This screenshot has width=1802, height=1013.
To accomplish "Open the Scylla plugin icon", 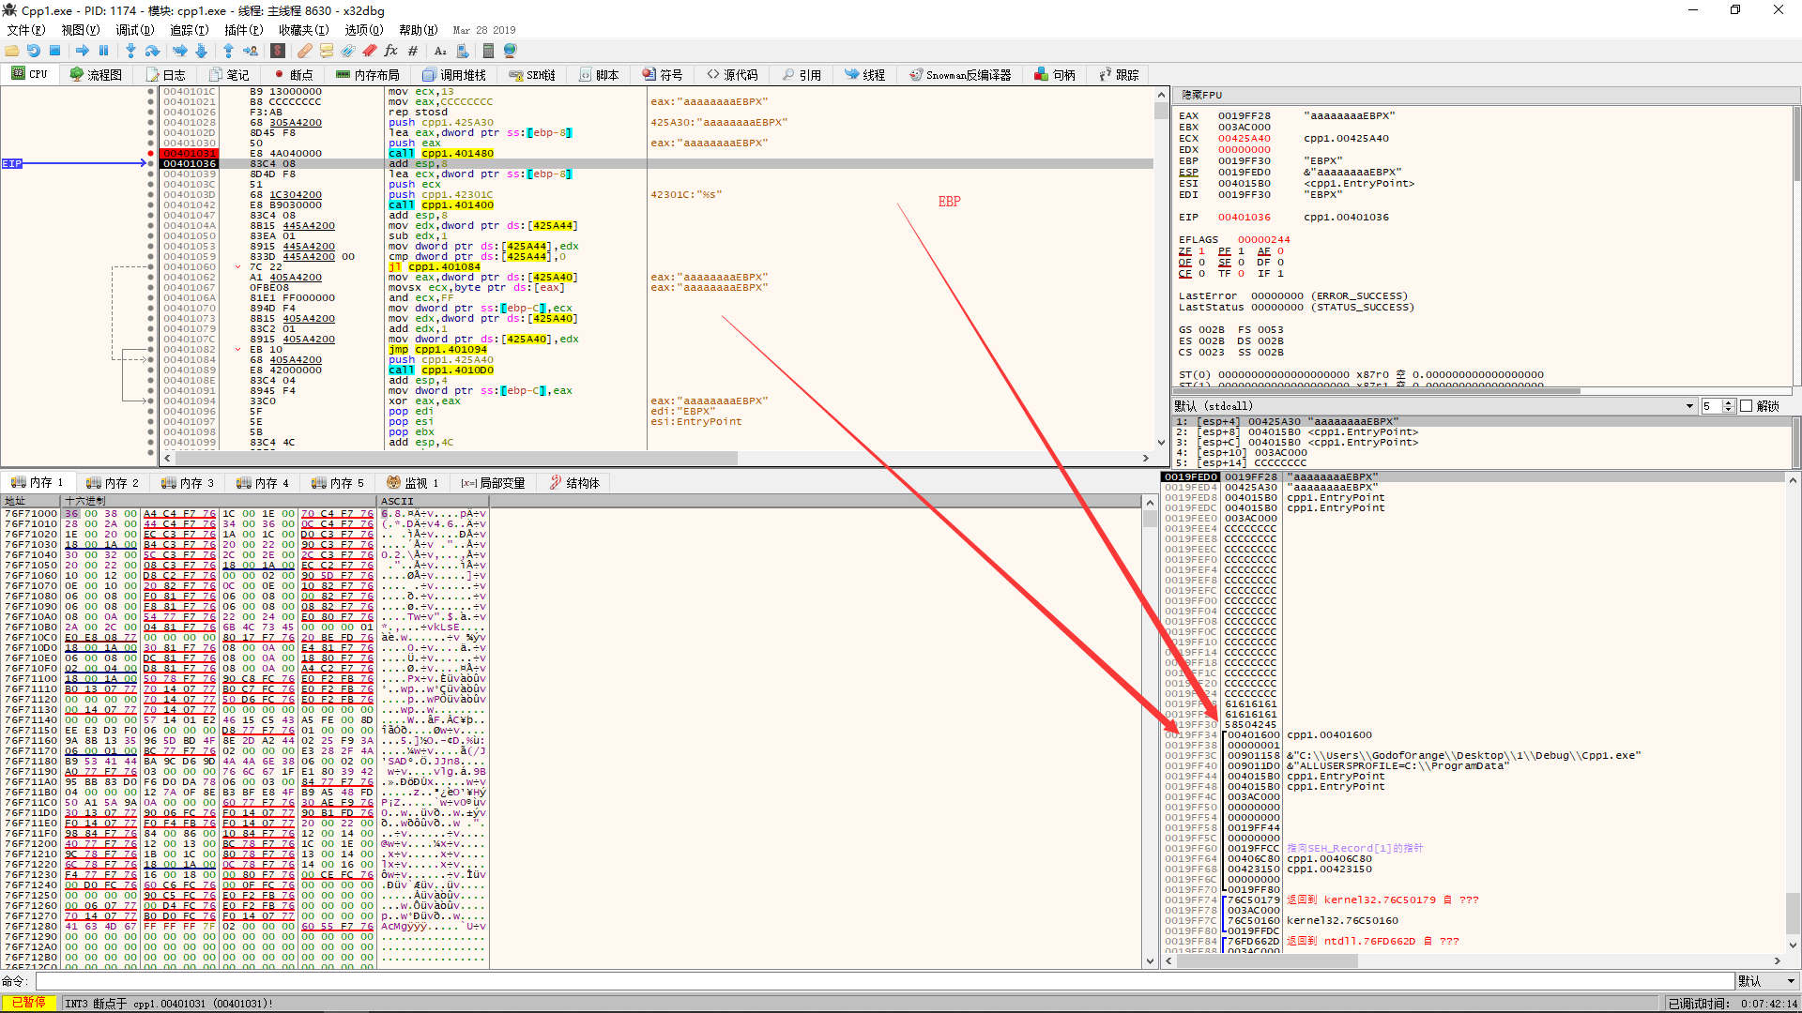I will (x=278, y=51).
